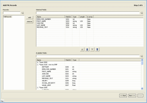Click the Records filter input field
Image resolution: width=147 pixels, height=103 pixels.
pyautogui.click(x=12, y=13)
